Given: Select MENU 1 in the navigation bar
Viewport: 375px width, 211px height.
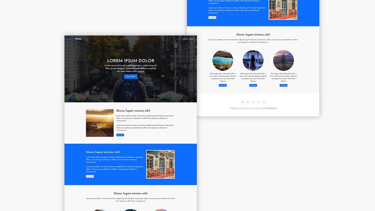Looking at the screenshot, I should tap(179, 39).
